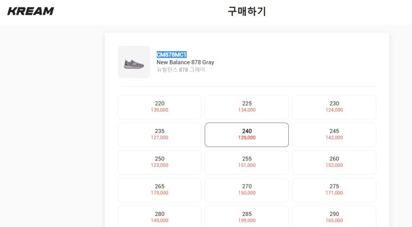Pick size 255 priced 151,000
This screenshot has width=412, height=227.
247,163
